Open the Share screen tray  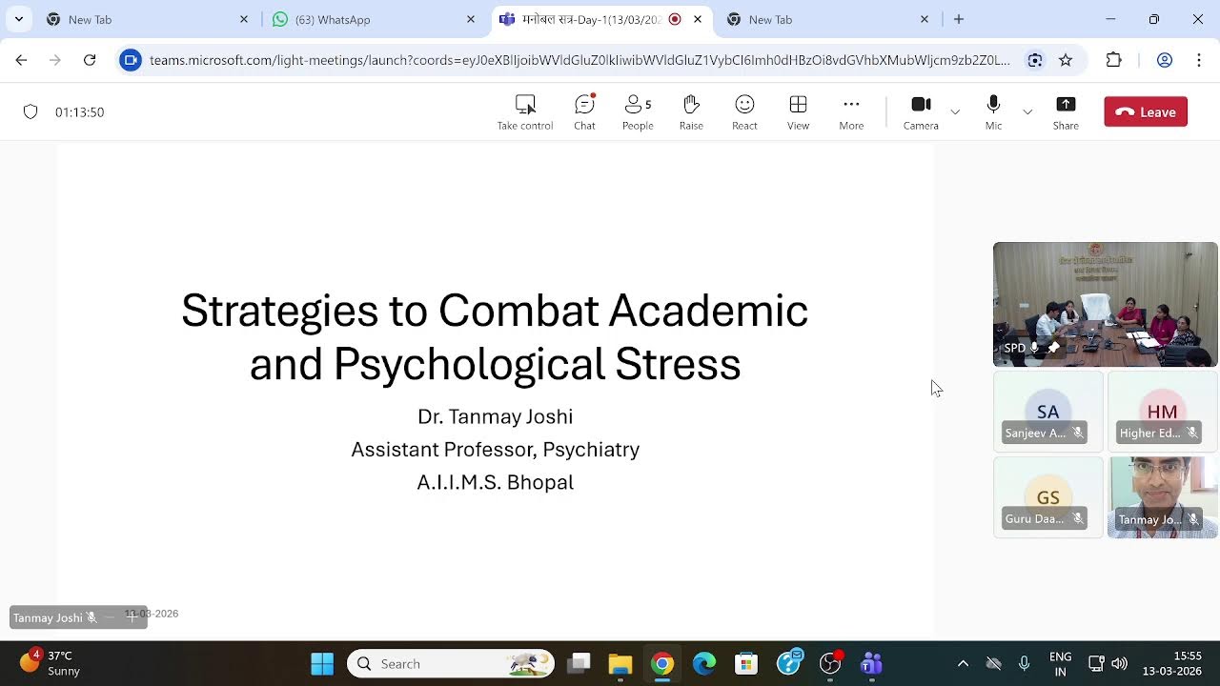(1066, 111)
